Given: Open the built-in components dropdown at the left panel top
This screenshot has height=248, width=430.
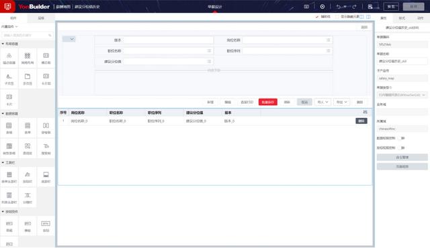Looking at the screenshot, I should [9, 27].
